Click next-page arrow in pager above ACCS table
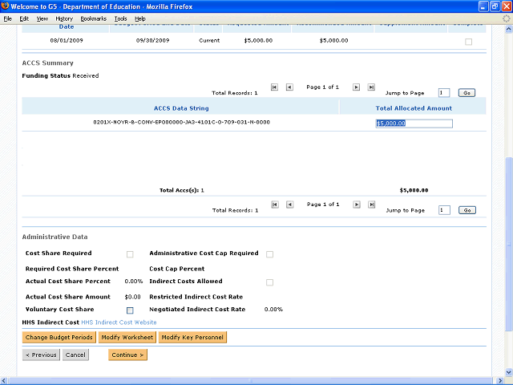 [357, 87]
